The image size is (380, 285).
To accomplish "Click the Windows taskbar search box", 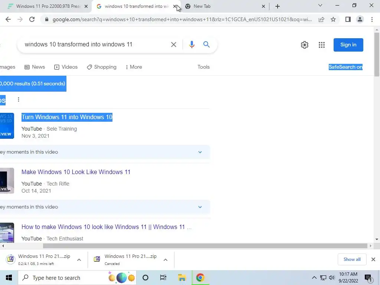I will (x=77, y=278).
